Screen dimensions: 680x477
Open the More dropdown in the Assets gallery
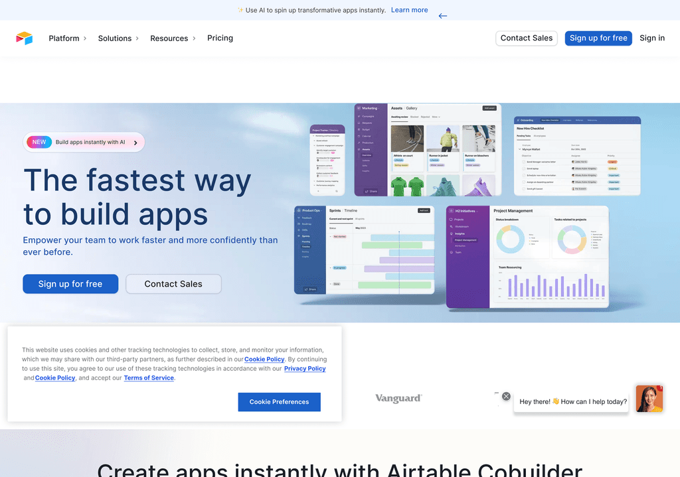pyautogui.click(x=436, y=117)
